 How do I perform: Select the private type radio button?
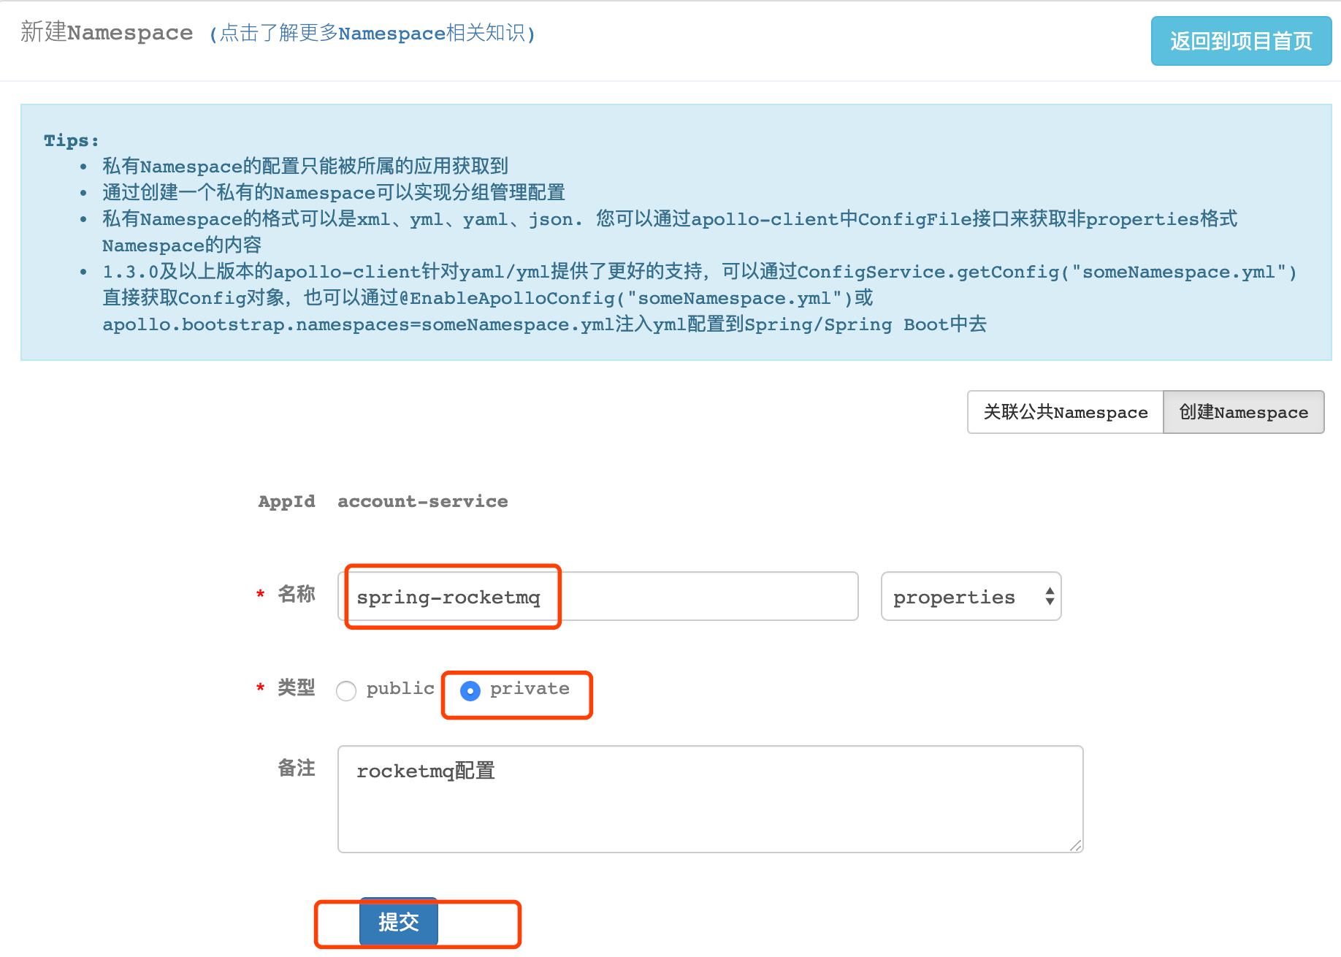(470, 690)
